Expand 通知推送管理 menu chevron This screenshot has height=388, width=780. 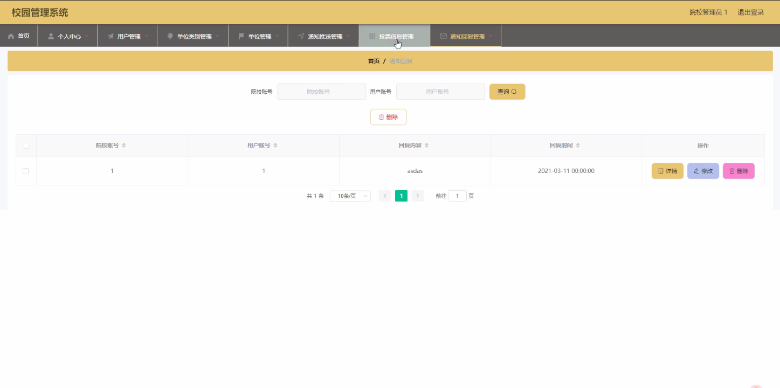(x=348, y=36)
